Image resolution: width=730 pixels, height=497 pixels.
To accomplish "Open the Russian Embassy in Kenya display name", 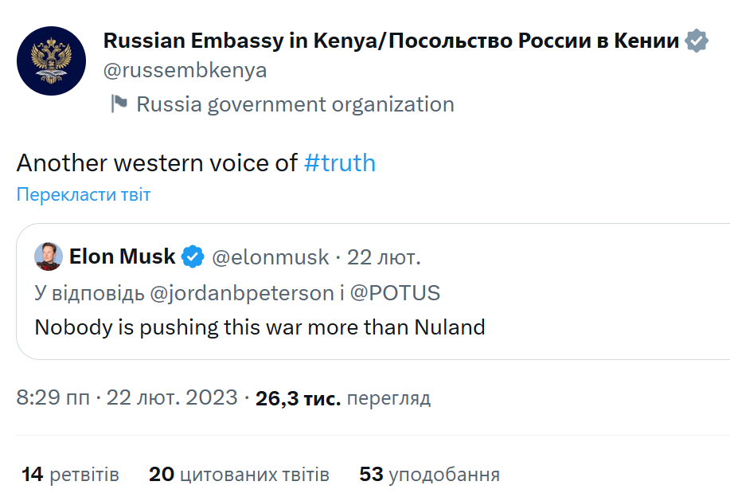I will [391, 41].
